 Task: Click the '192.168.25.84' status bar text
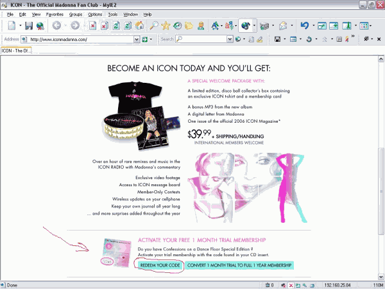337,285
